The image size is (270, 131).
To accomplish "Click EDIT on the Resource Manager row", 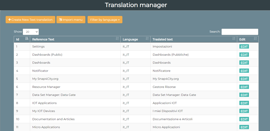I will pos(244,87).
